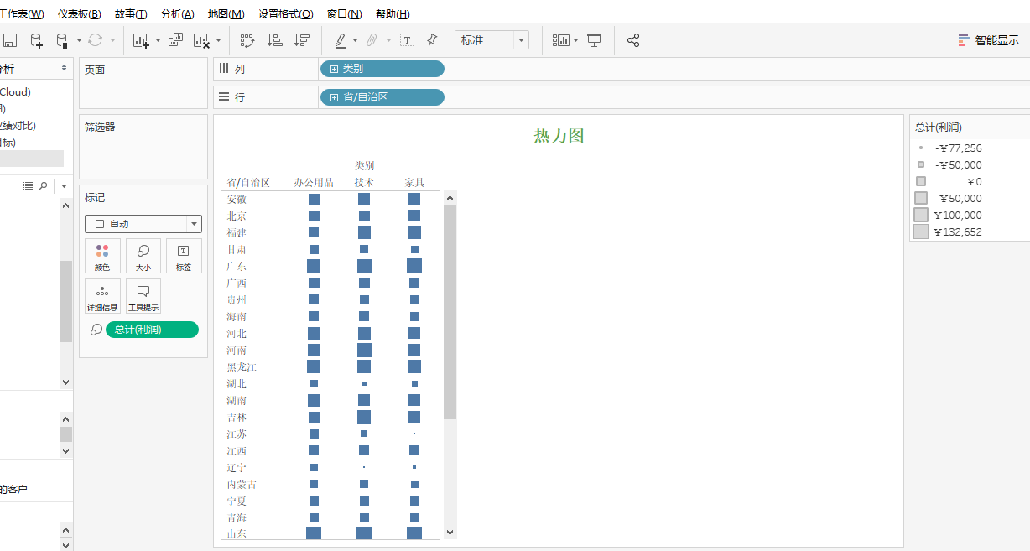The image size is (1030, 551).
Task: Click size icon beside 总计(利润) pill
Action: pos(96,330)
